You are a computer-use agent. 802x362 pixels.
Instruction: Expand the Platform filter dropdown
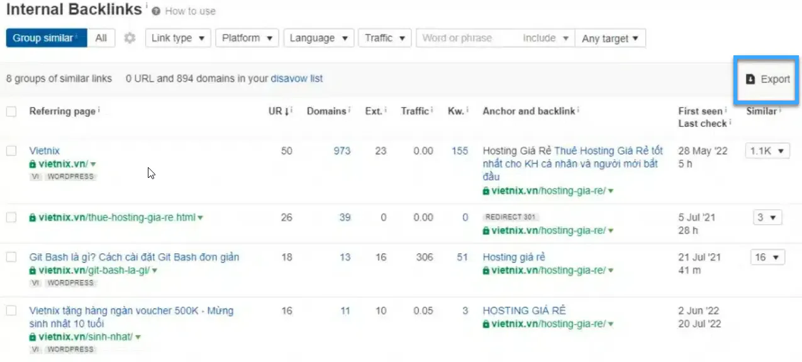247,38
